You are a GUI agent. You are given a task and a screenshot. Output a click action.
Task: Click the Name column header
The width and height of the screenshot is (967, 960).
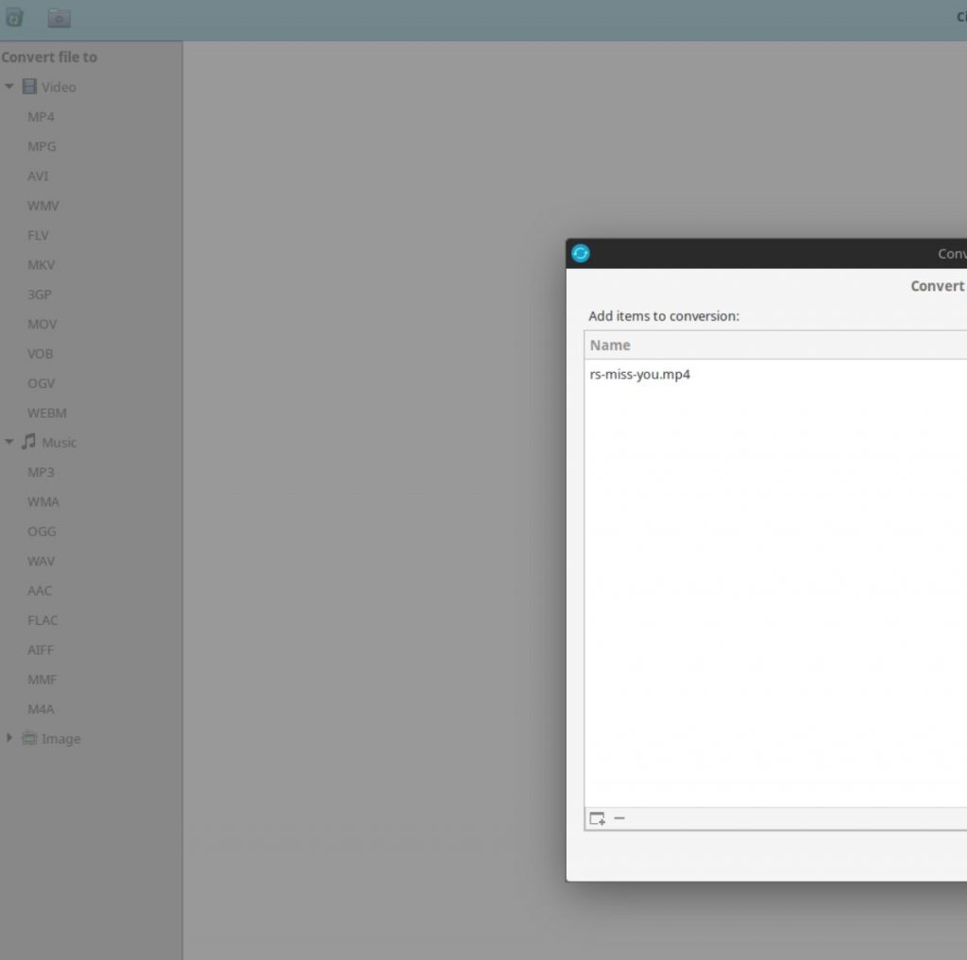(609, 345)
